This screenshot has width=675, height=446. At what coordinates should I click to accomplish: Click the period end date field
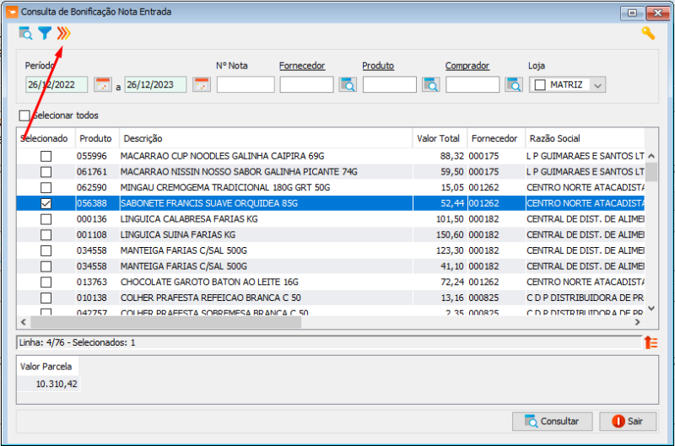pos(155,84)
